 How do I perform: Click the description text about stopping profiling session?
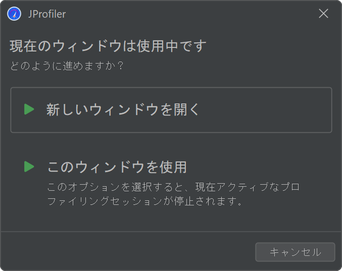pyautogui.click(x=173, y=194)
